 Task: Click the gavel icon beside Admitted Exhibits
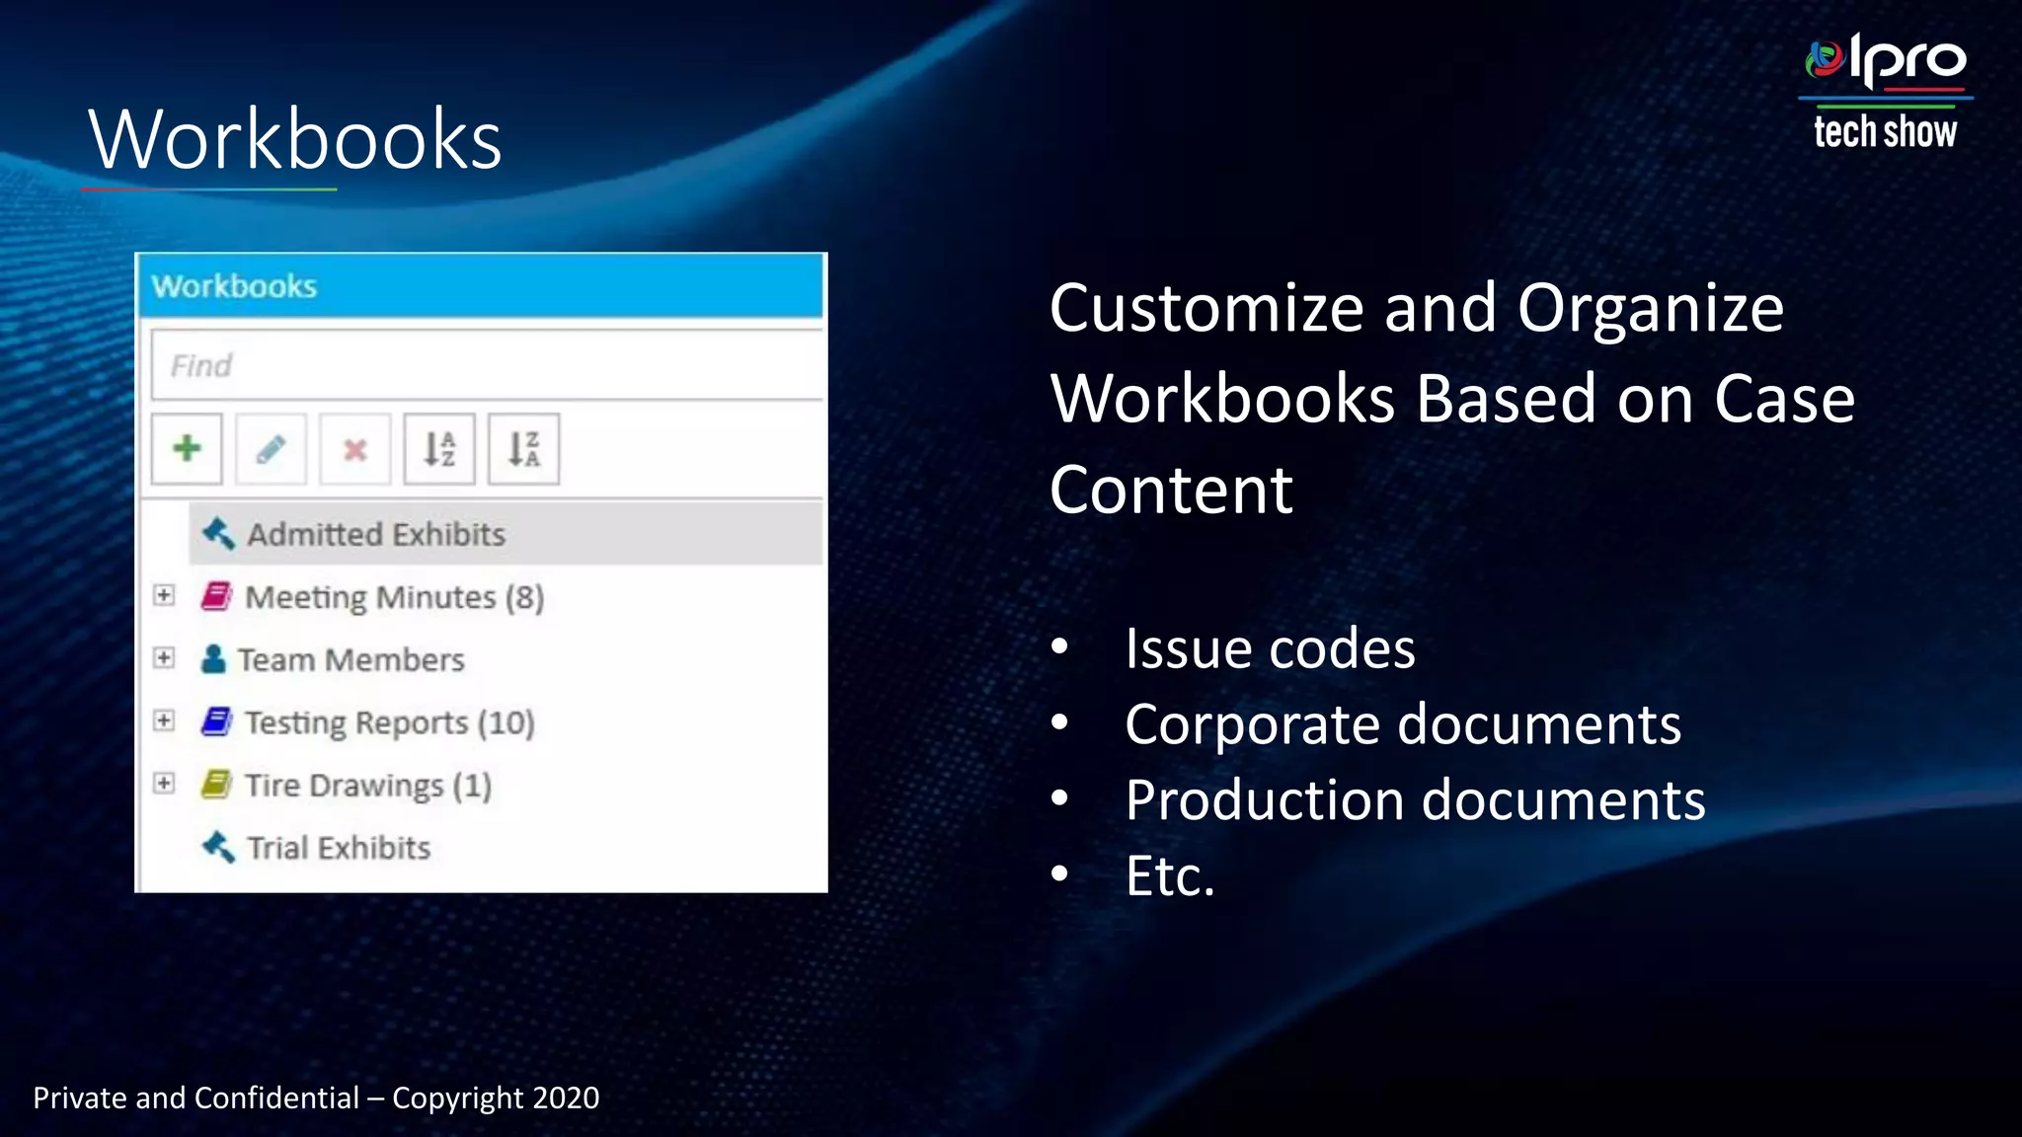pos(218,534)
